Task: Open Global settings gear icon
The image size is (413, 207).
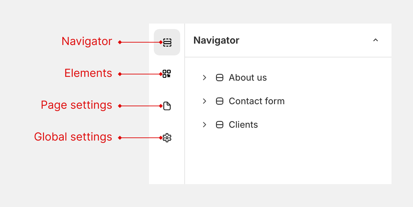Action: coord(167,138)
